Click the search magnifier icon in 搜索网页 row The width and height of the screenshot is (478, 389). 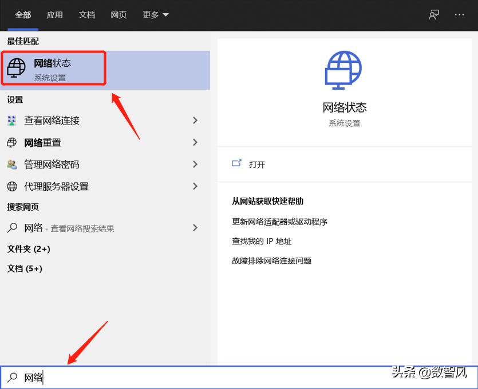pyautogui.click(x=12, y=227)
